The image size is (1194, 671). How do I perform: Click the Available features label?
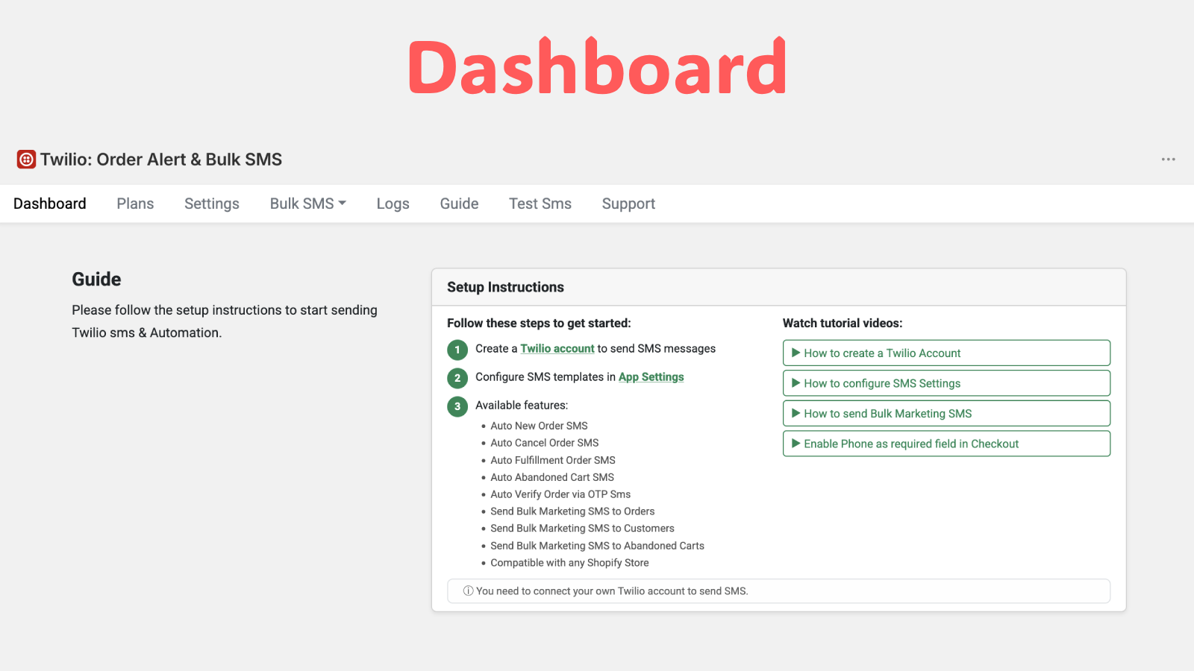coord(522,406)
